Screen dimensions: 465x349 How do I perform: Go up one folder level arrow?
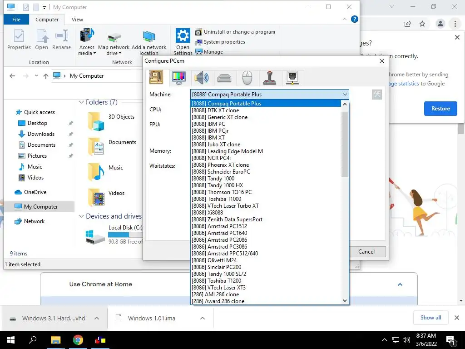click(46, 76)
